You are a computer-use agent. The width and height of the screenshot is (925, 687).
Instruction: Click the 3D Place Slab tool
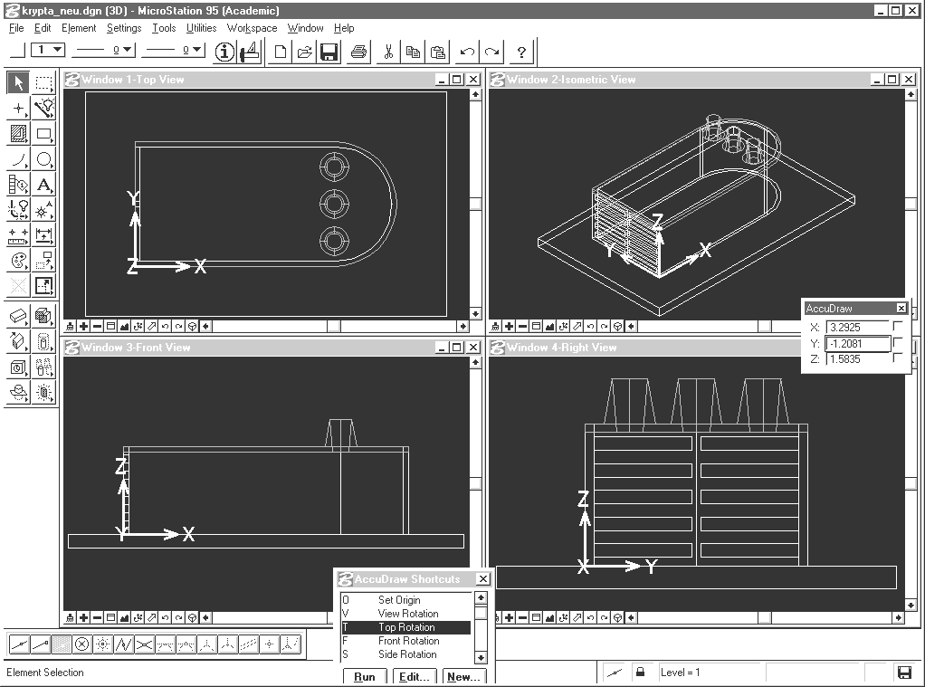click(x=18, y=316)
